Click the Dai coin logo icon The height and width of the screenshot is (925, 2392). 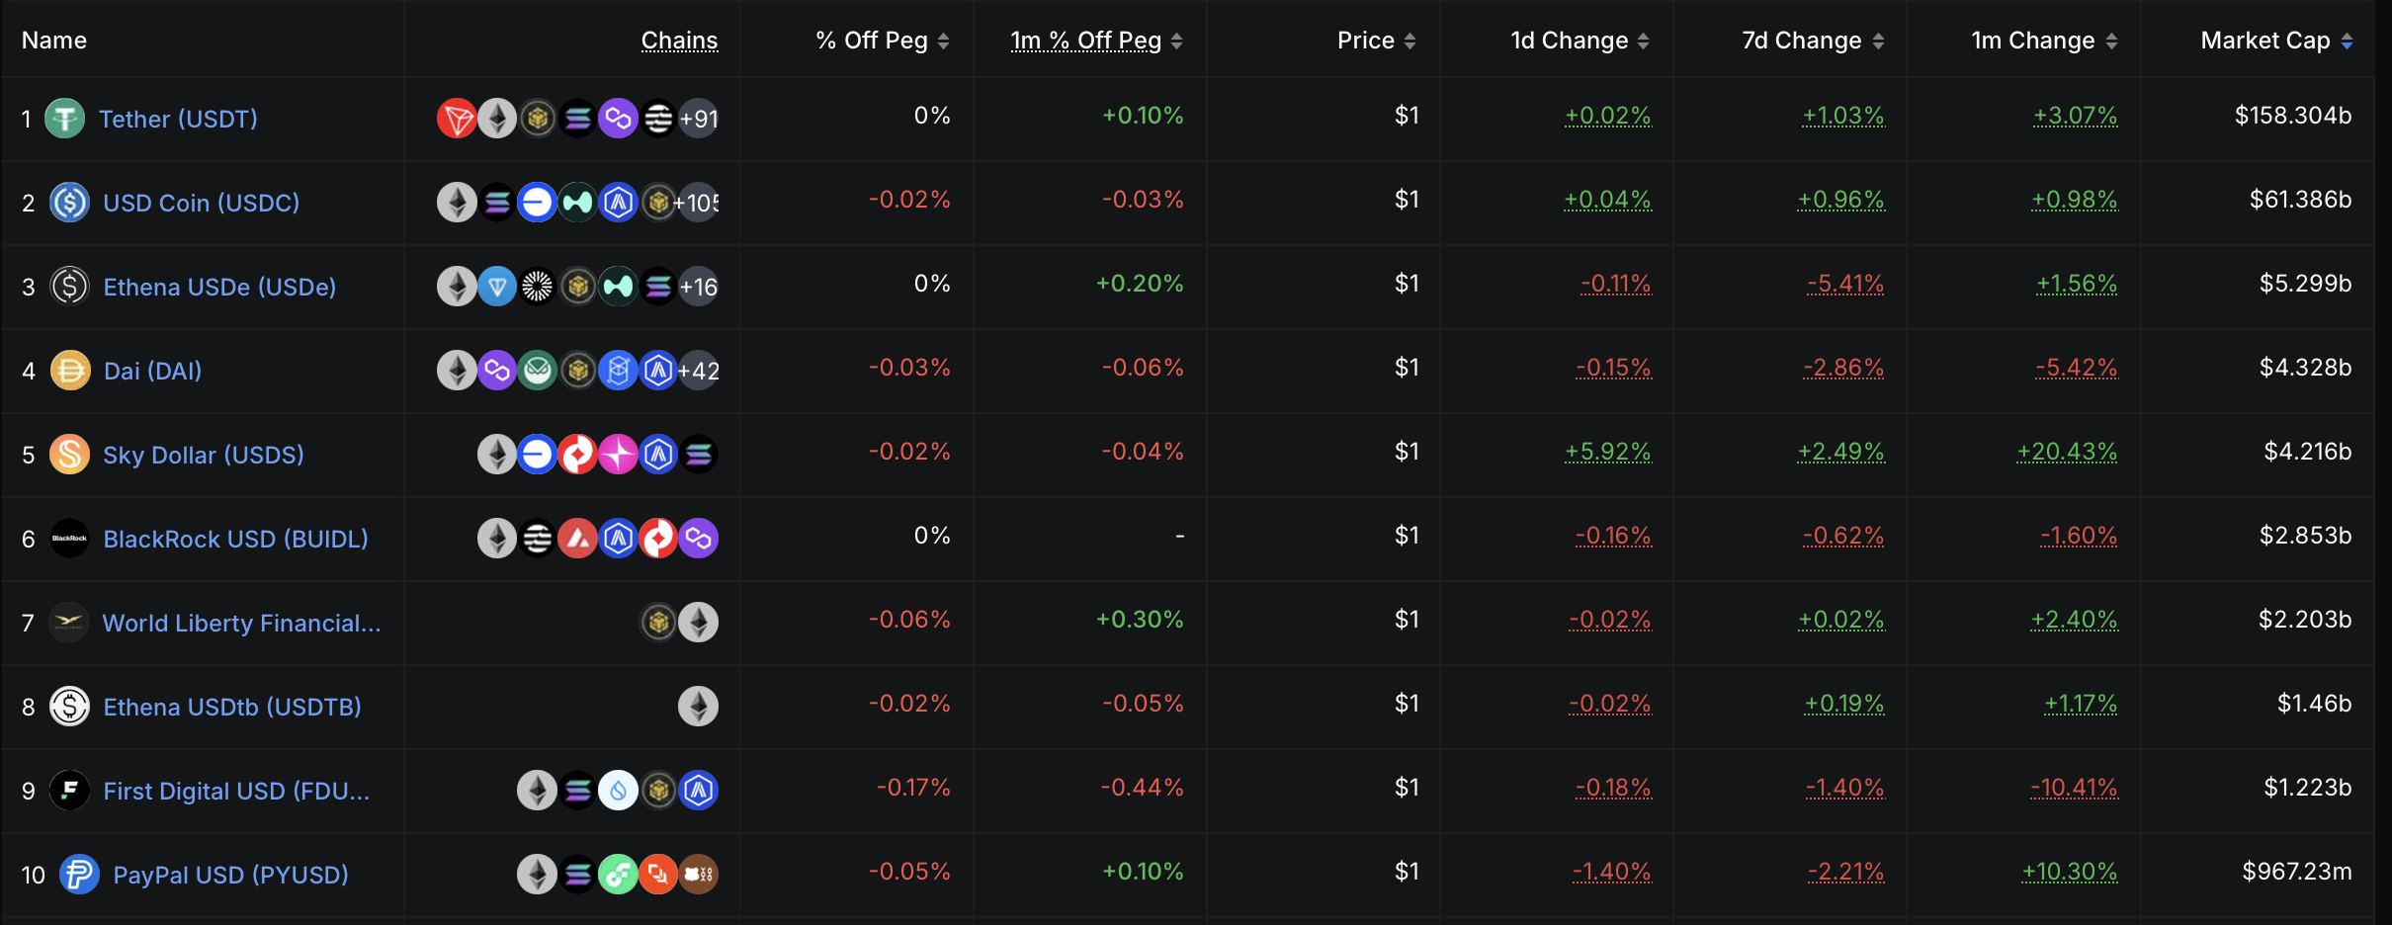click(69, 371)
